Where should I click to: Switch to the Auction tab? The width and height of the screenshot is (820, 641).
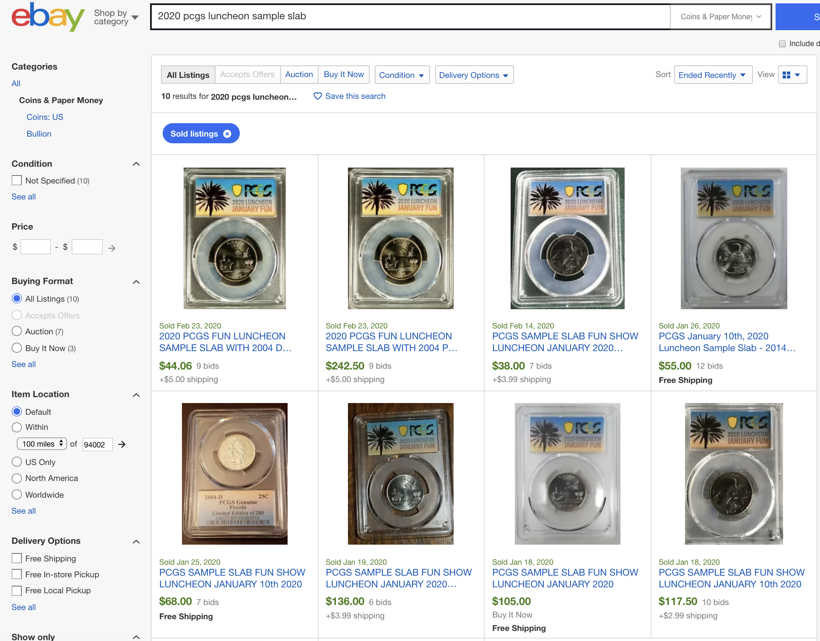299,74
